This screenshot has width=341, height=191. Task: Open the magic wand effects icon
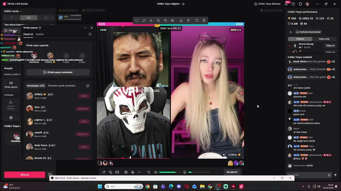(x=104, y=172)
